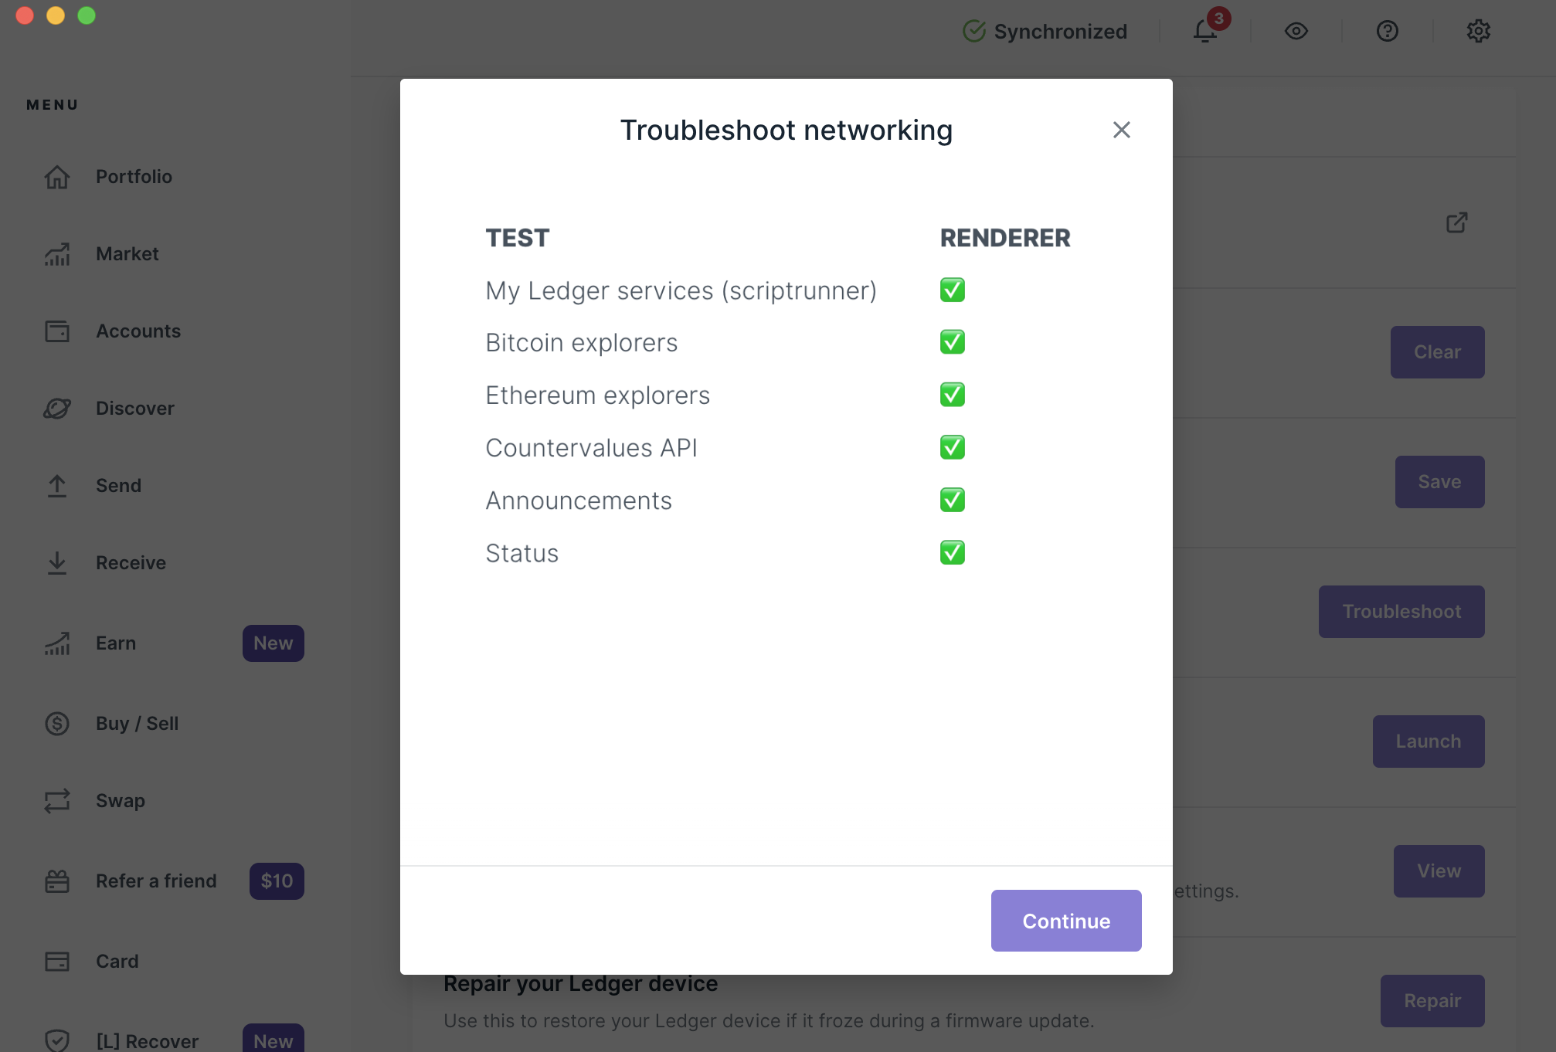Go to Receive in the sidebar

[131, 563]
